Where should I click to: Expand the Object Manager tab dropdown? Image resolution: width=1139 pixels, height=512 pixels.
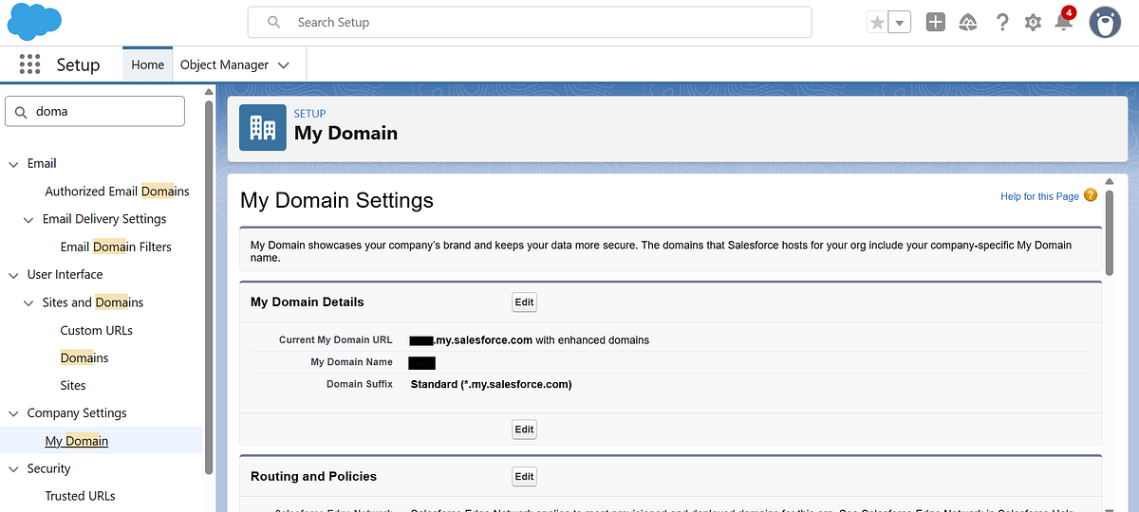click(284, 65)
